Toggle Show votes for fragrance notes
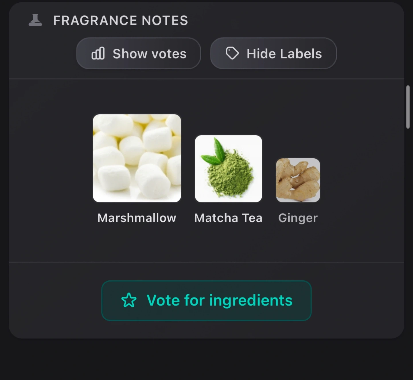The width and height of the screenshot is (413, 380). (139, 53)
